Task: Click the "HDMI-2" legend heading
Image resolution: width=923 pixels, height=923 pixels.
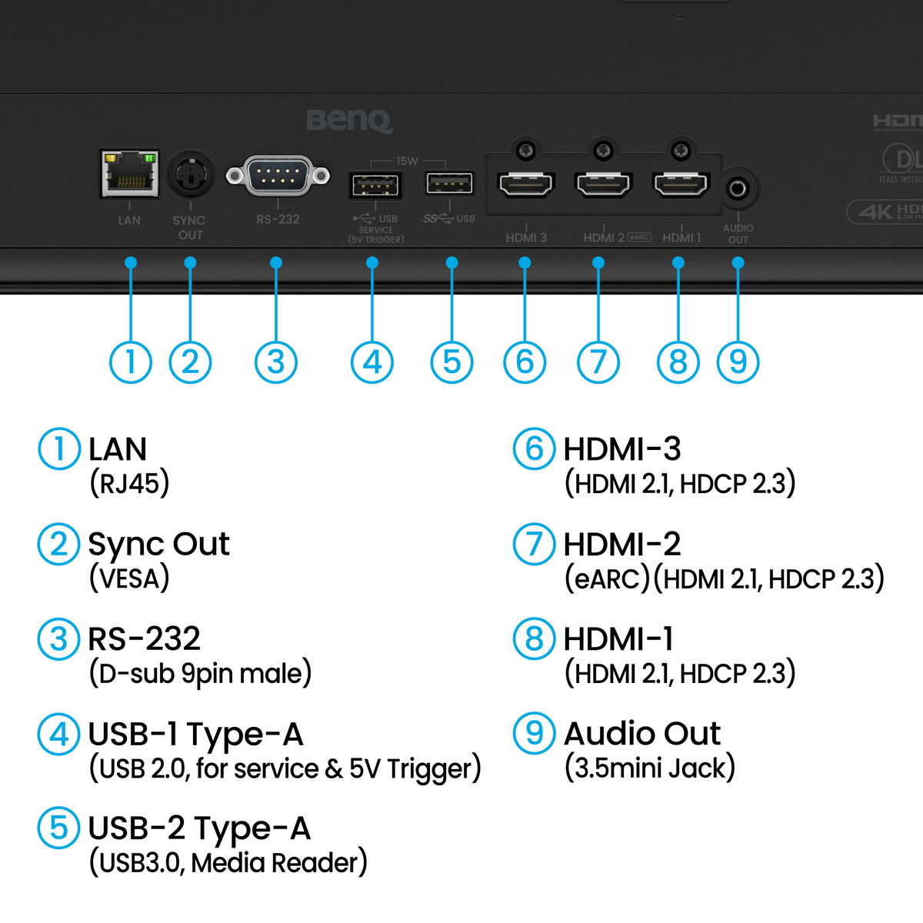Action: coord(622,545)
